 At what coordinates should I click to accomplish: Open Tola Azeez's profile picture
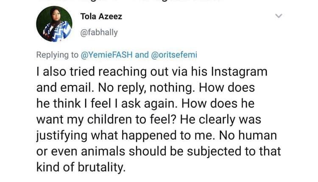point(54,24)
